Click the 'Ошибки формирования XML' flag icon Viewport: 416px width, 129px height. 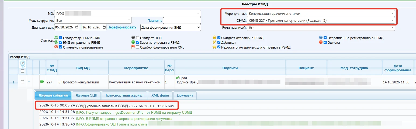pos(133,47)
